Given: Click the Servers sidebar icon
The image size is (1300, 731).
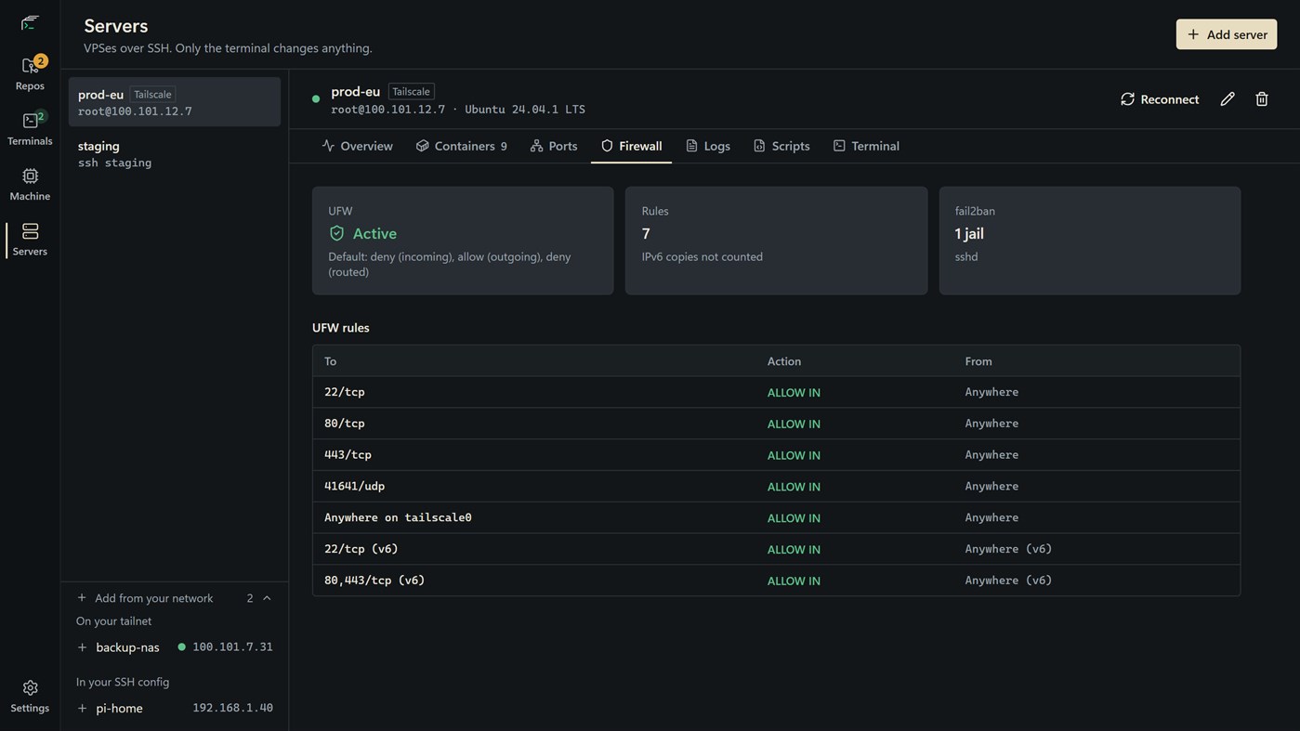Looking at the screenshot, I should coord(30,231).
